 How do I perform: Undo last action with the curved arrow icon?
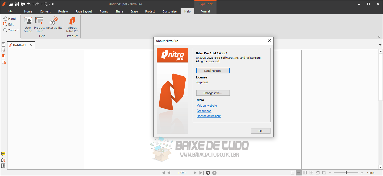(29, 4)
